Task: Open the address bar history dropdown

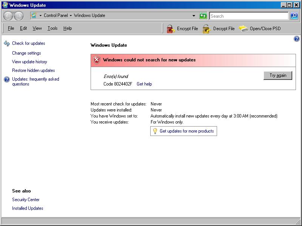Action: point(193,15)
